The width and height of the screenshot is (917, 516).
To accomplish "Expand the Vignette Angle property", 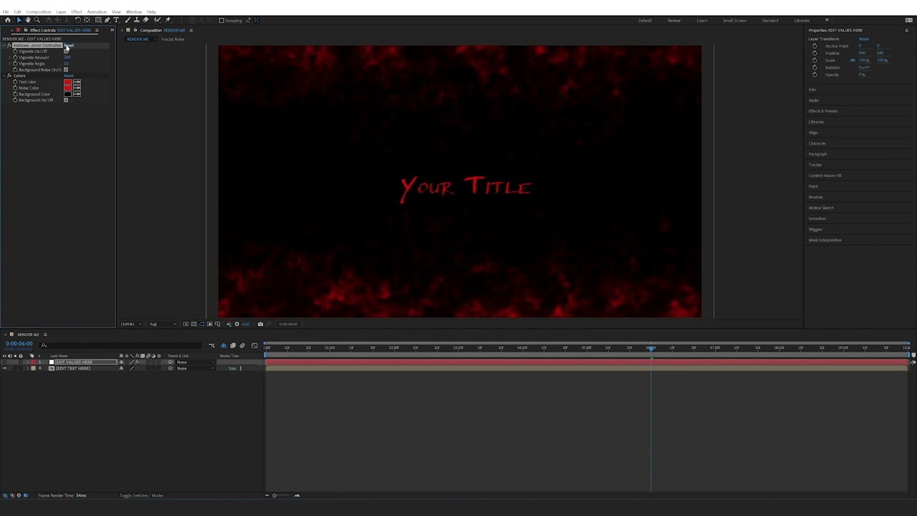I will [x=9, y=63].
